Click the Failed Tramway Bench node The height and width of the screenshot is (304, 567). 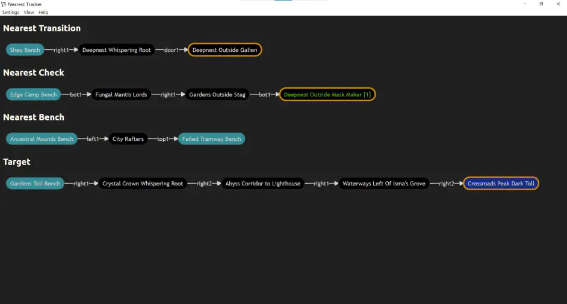pyautogui.click(x=211, y=139)
